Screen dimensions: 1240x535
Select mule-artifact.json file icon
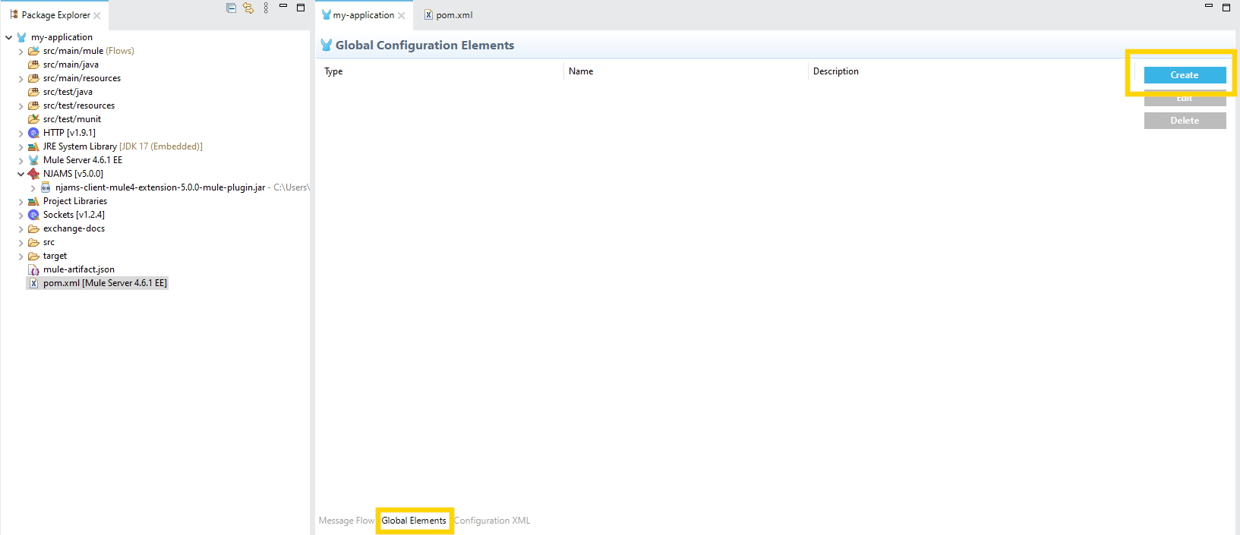click(x=33, y=269)
